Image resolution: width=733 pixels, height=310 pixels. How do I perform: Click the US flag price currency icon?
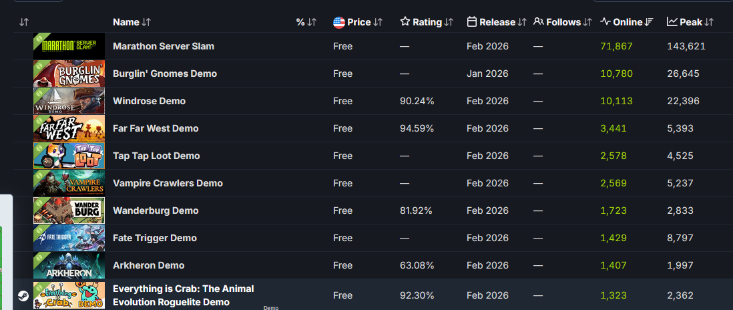click(x=339, y=22)
